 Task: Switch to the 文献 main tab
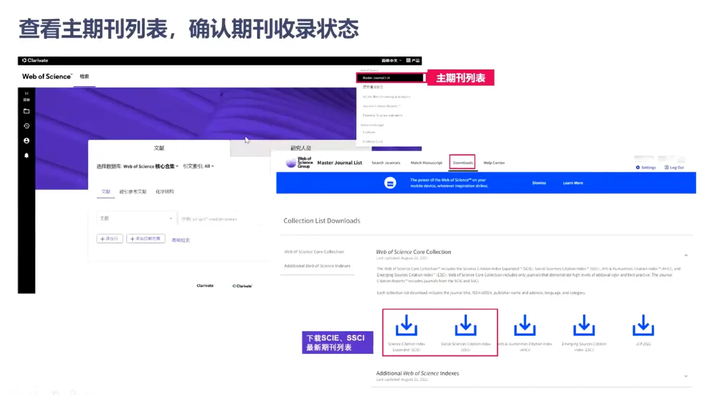click(159, 148)
